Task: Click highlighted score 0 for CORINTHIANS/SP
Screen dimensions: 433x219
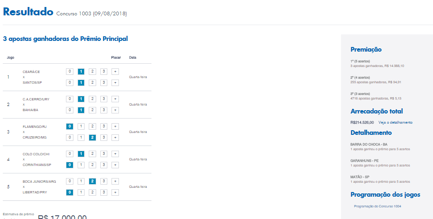Action: (x=70, y=165)
